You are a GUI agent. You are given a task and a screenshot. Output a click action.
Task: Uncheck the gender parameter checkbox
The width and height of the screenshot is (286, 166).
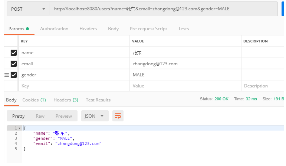coord(14,75)
